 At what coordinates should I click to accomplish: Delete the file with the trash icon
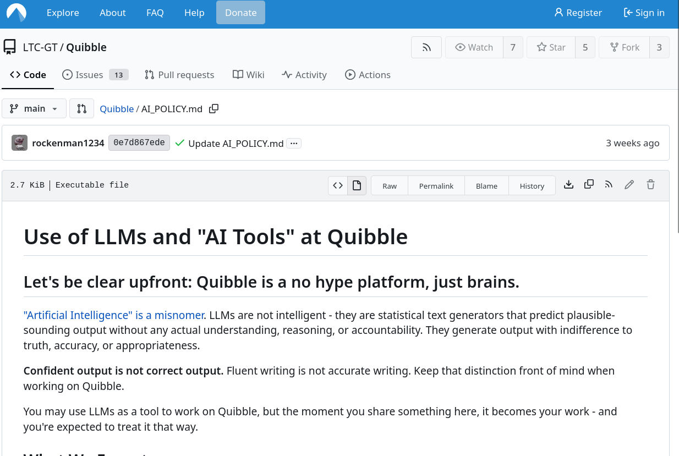(x=650, y=185)
